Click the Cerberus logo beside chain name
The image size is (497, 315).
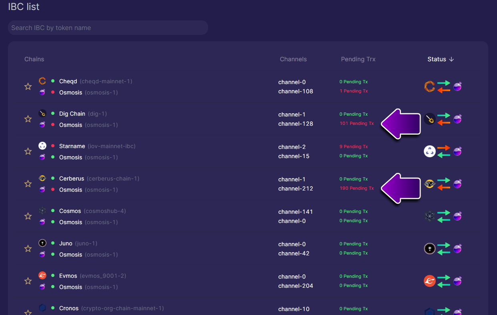[42, 178]
